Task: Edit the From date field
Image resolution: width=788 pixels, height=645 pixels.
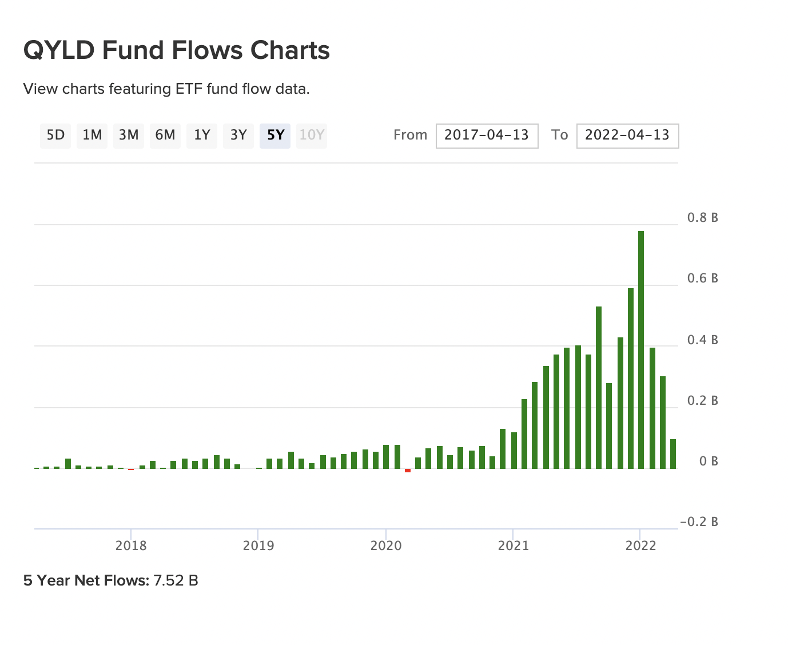Action: point(487,136)
